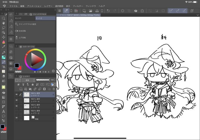Click the Save icon in command bar

[x=97, y=11]
